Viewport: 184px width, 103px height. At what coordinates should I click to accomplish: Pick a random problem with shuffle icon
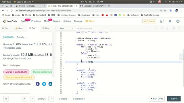click(24, 99)
